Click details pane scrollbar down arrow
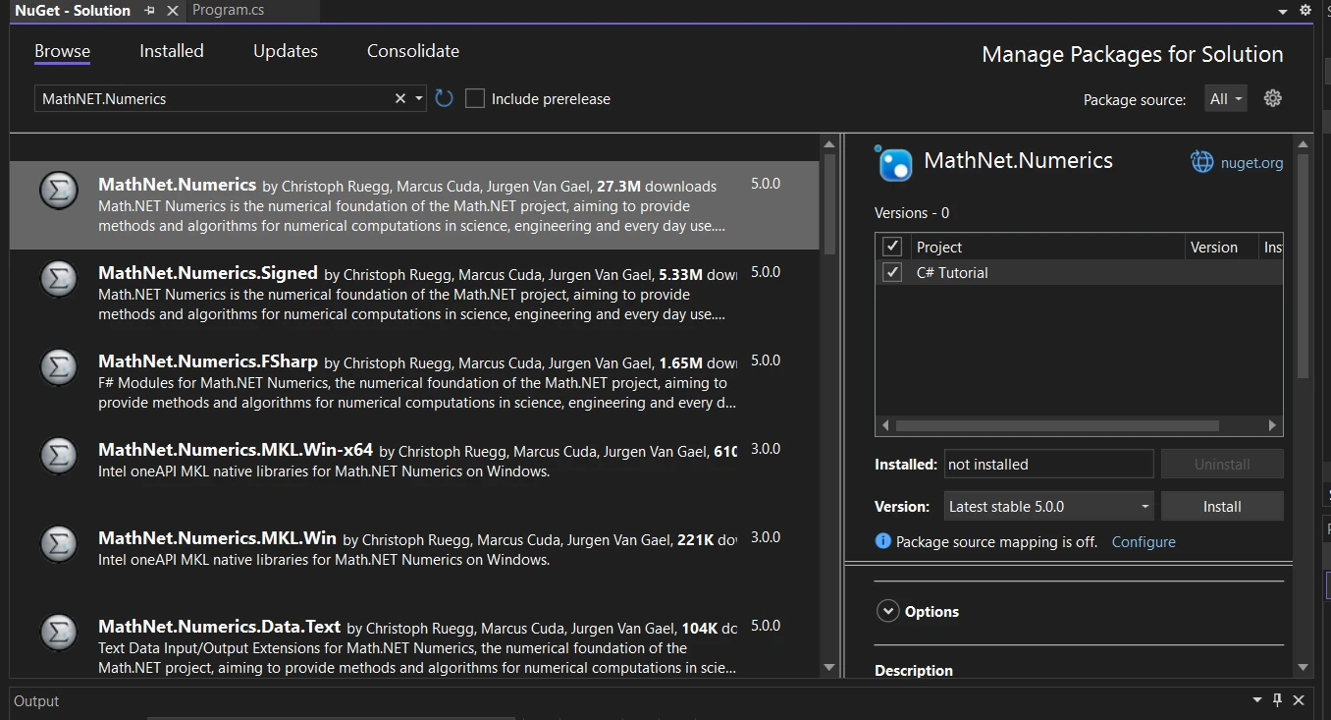The image size is (1331, 720). [1304, 667]
